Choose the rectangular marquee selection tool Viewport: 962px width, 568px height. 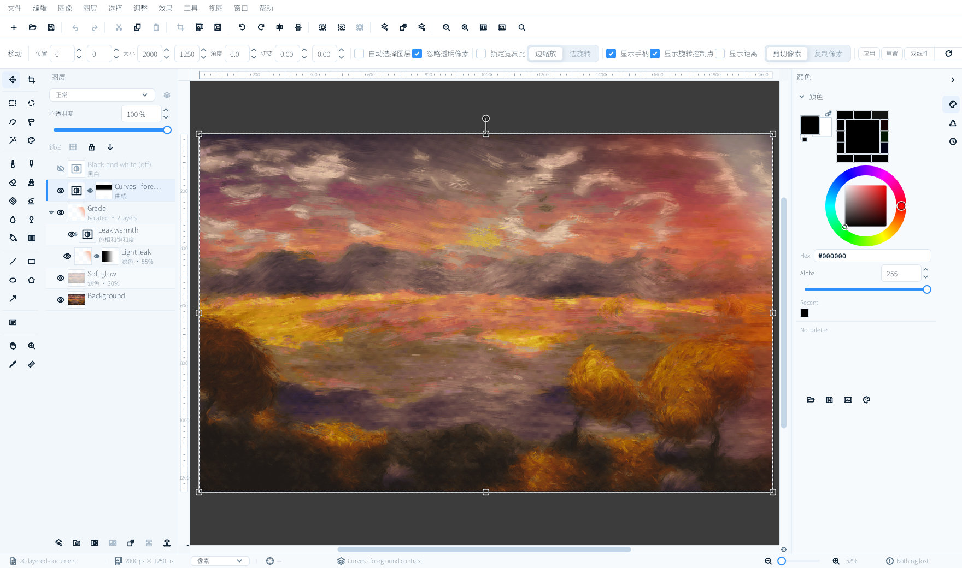pyautogui.click(x=13, y=103)
